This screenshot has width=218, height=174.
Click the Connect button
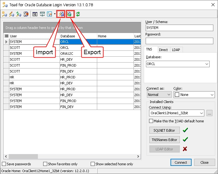(181, 162)
